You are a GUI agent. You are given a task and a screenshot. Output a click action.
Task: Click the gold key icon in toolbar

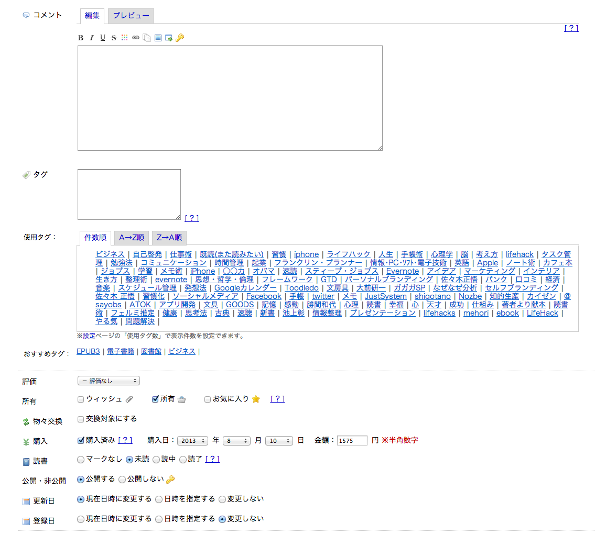180,38
